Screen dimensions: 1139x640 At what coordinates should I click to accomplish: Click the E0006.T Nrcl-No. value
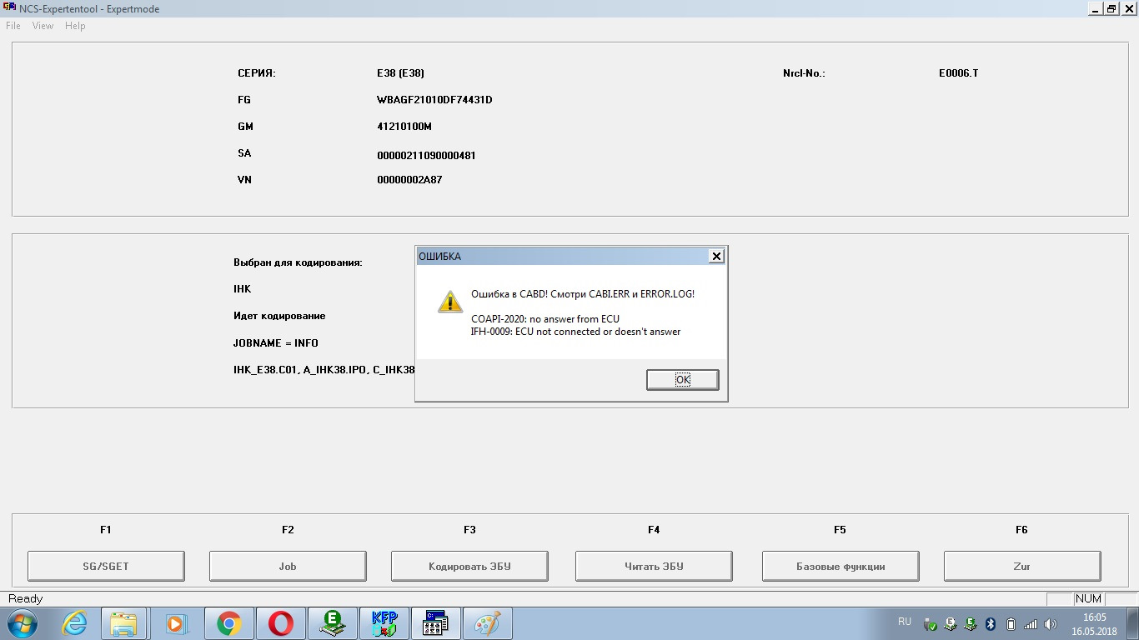pos(958,73)
